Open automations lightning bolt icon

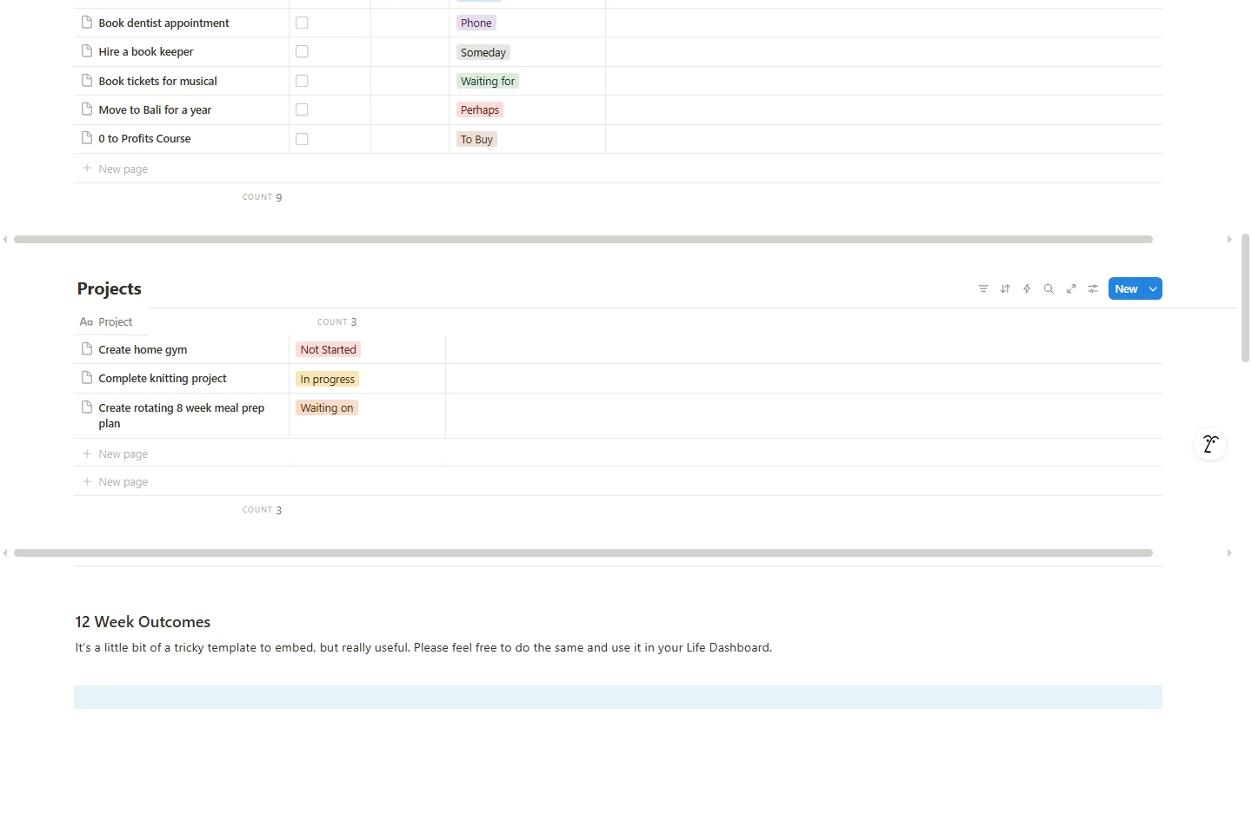[1027, 289]
